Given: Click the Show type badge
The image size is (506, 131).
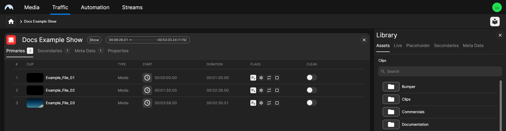Looking at the screenshot, I should click(94, 40).
